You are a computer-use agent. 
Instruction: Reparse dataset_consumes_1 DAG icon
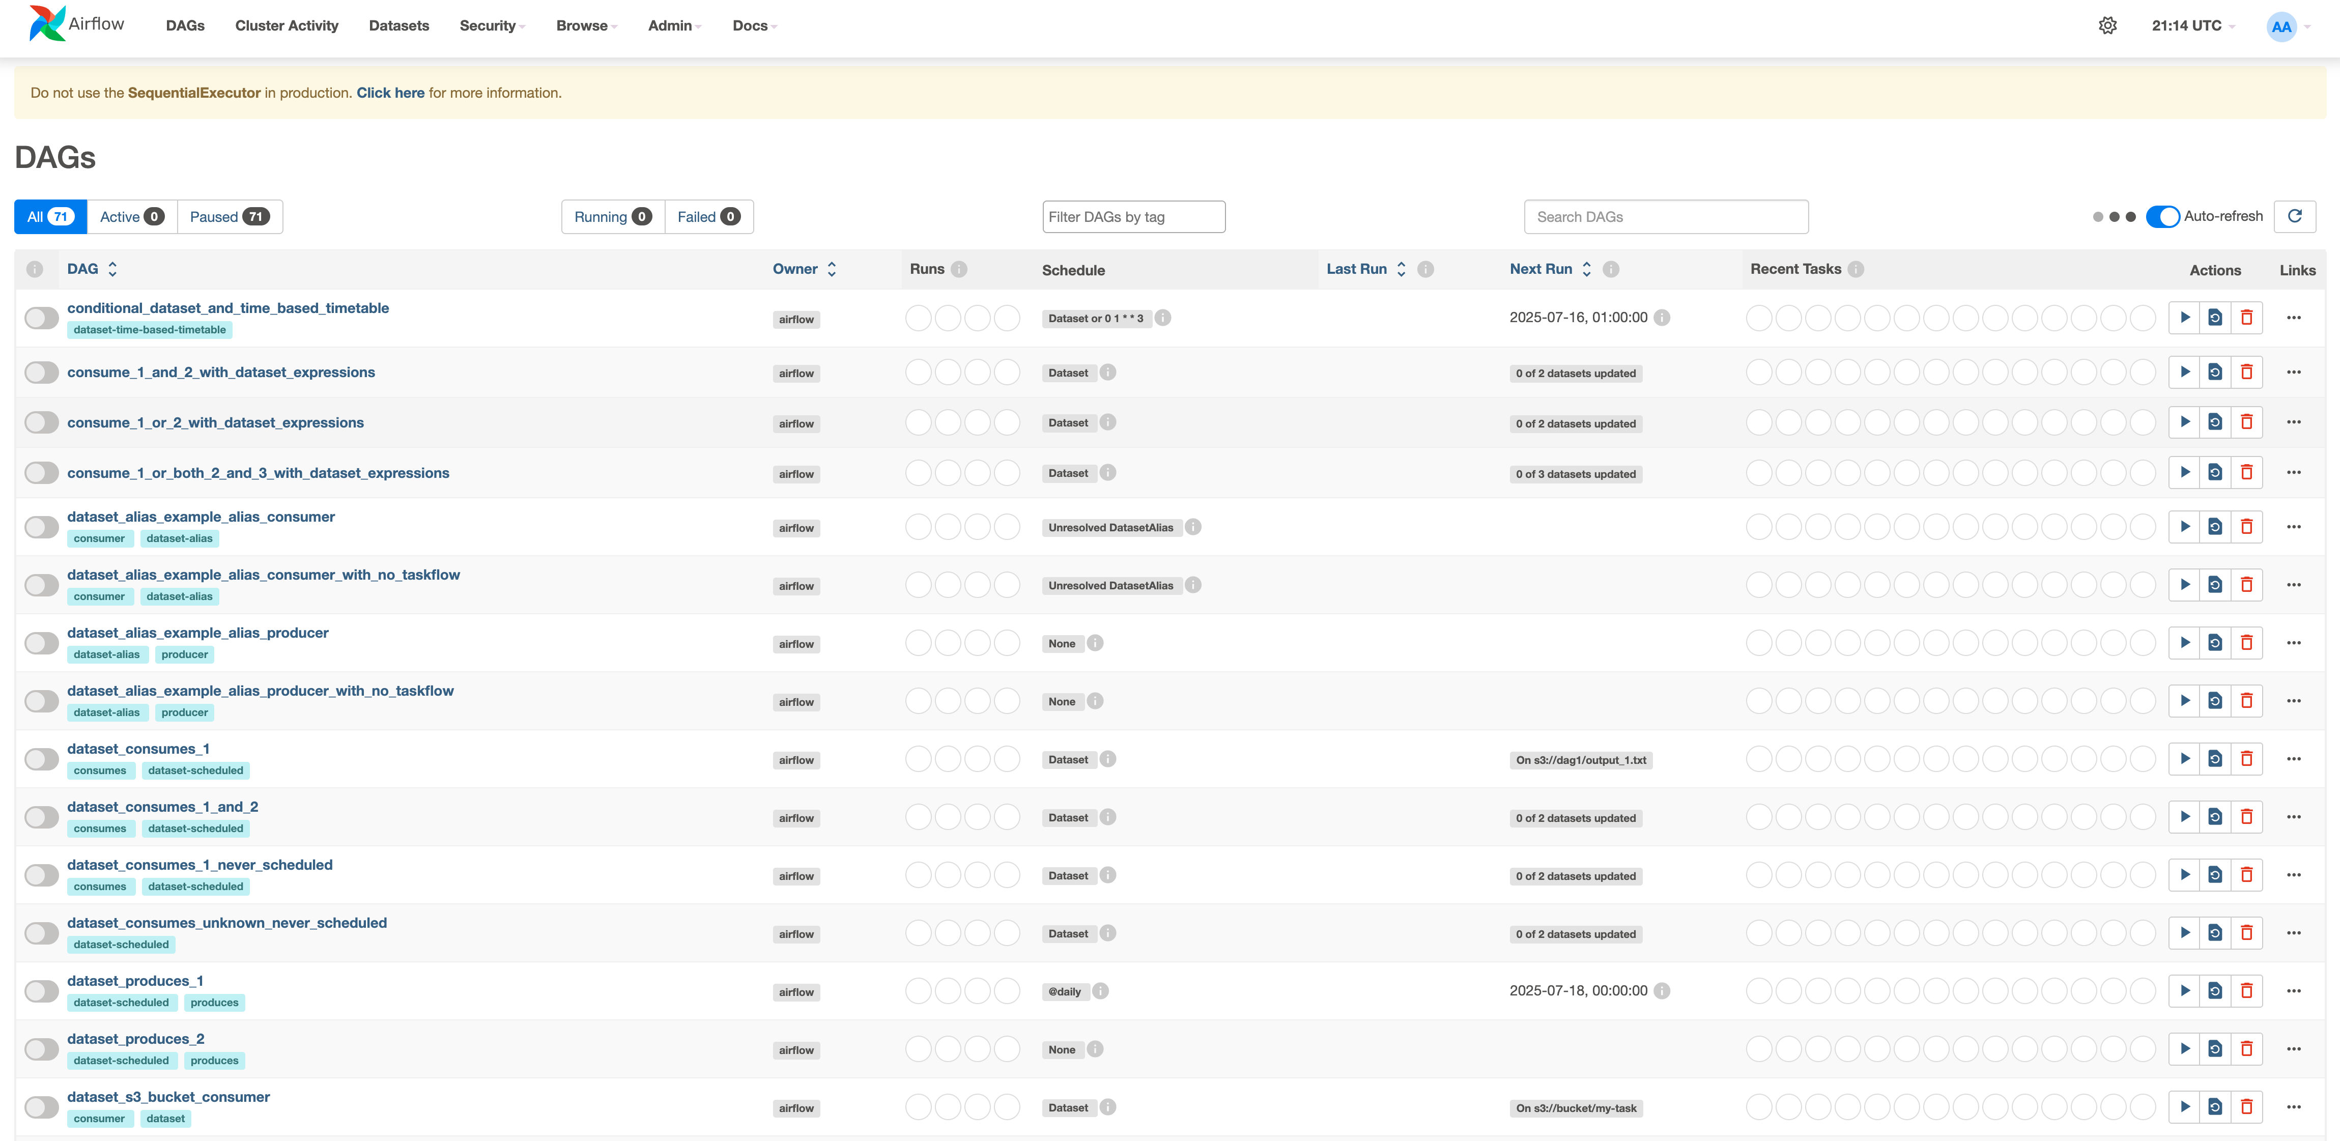(2215, 759)
